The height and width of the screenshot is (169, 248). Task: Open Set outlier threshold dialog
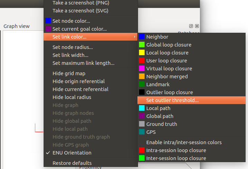pos(172,100)
